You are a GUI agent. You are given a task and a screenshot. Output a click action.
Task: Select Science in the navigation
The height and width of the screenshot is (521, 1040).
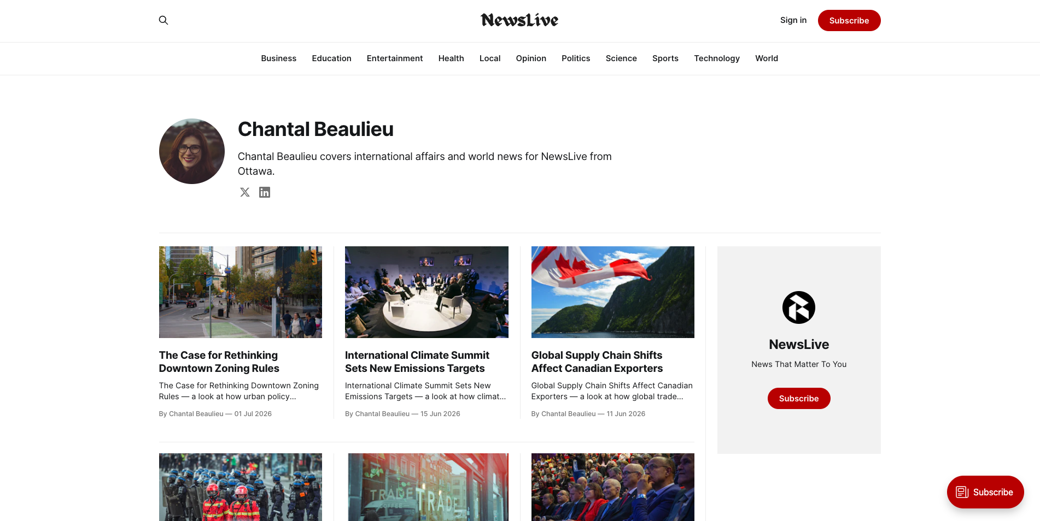click(621, 58)
